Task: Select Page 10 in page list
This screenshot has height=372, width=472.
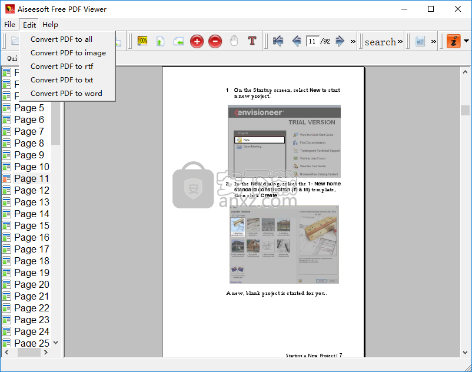Action: point(32,167)
